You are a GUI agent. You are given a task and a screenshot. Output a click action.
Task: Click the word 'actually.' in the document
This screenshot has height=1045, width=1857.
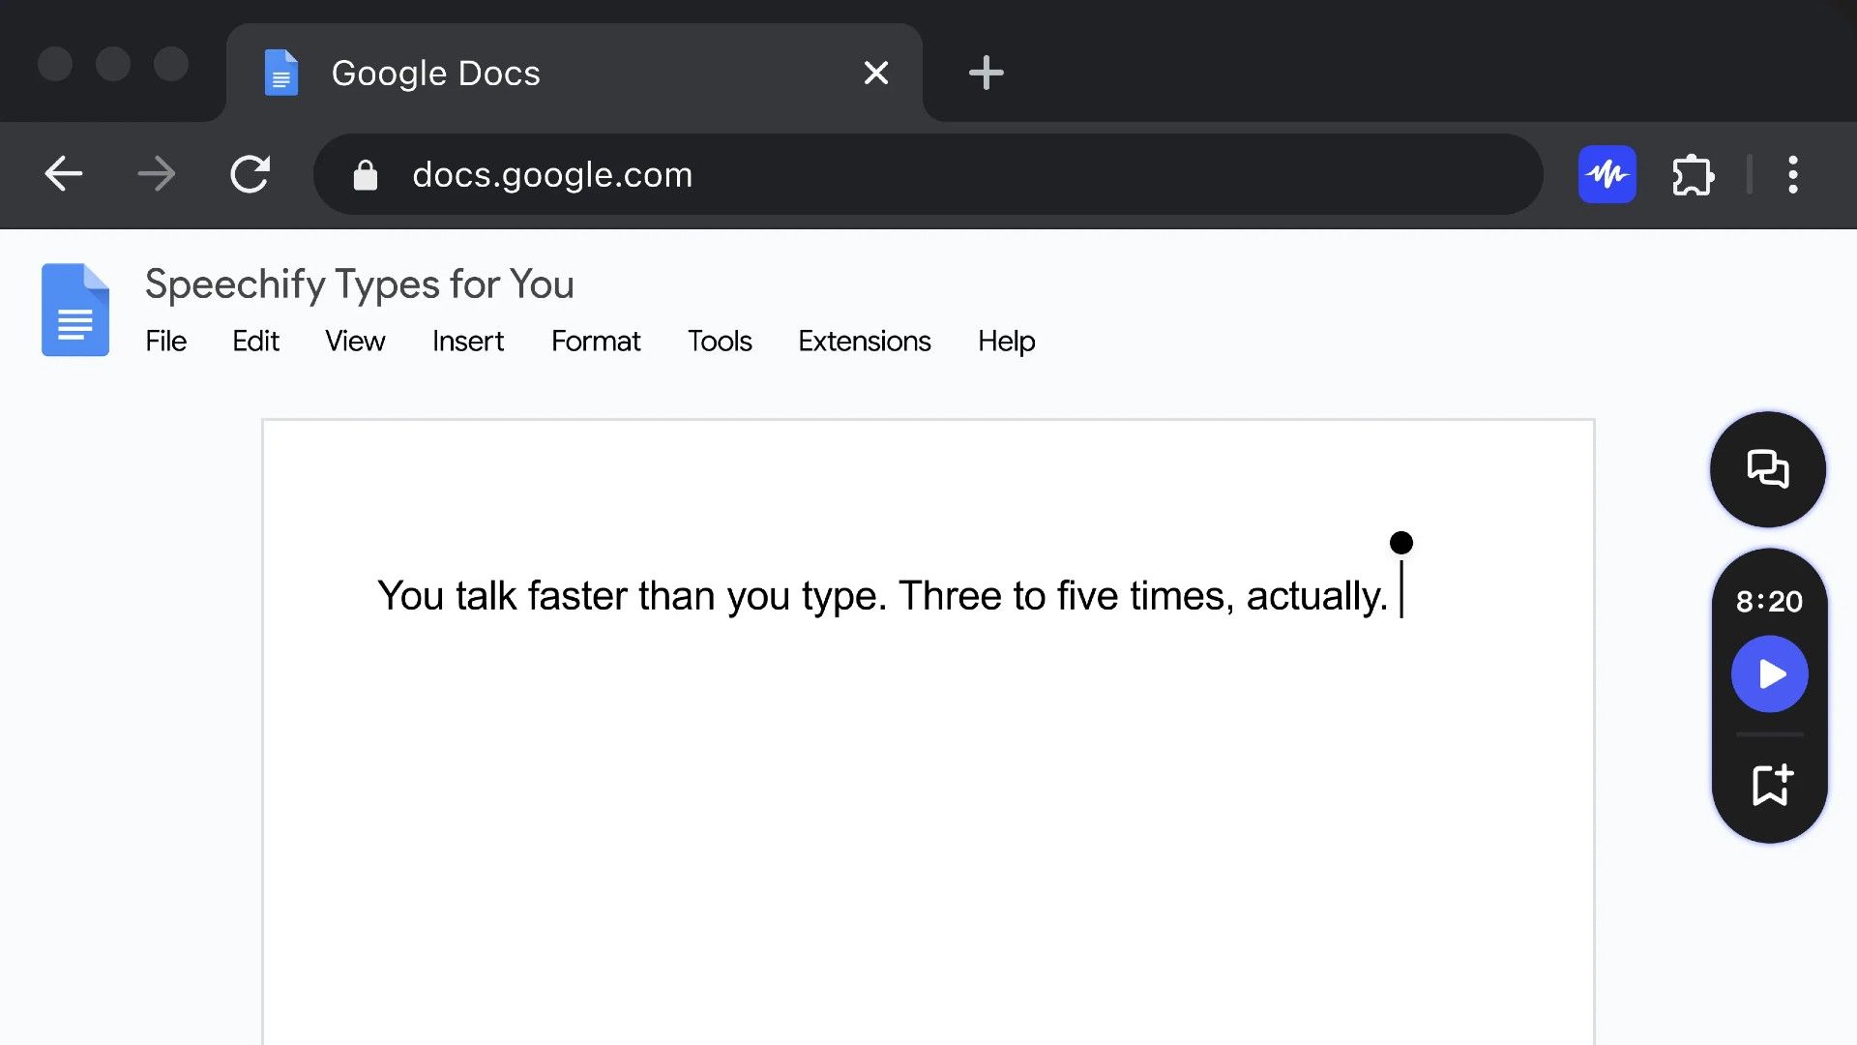pos(1316,596)
